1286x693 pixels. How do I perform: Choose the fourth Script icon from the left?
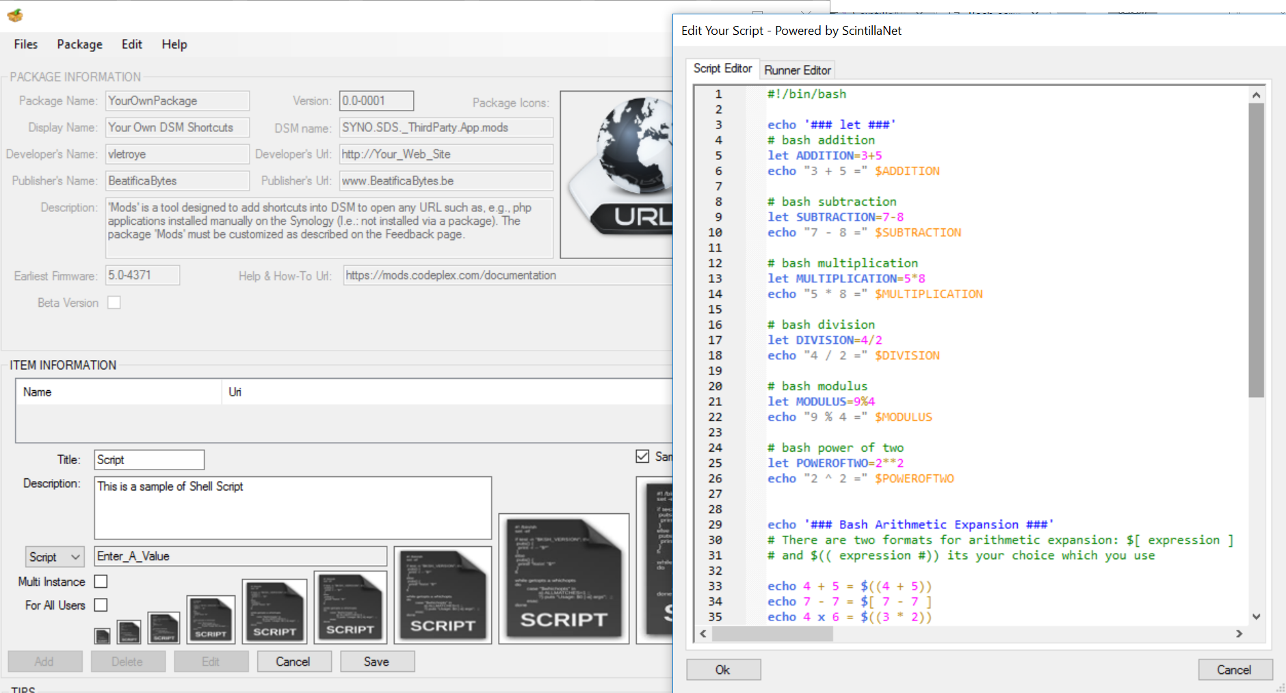[211, 620]
